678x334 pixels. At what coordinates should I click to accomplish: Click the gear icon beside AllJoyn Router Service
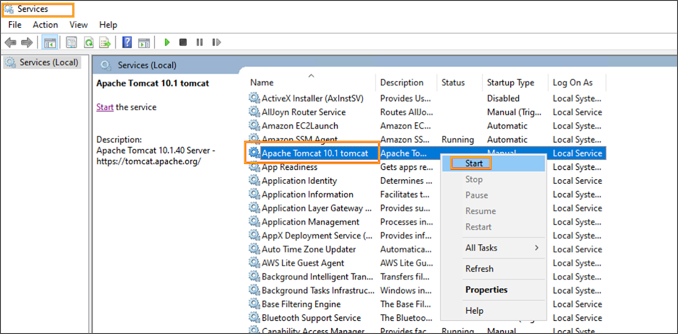254,112
